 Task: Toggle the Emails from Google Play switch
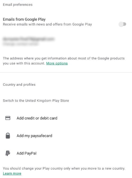click(x=123, y=24)
